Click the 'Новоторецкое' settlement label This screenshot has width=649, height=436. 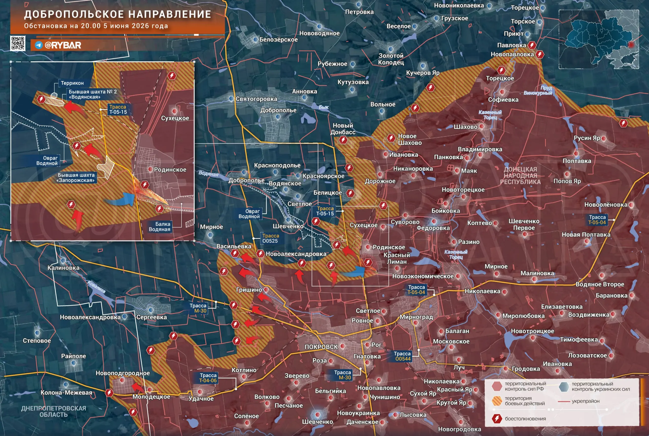(463, 190)
